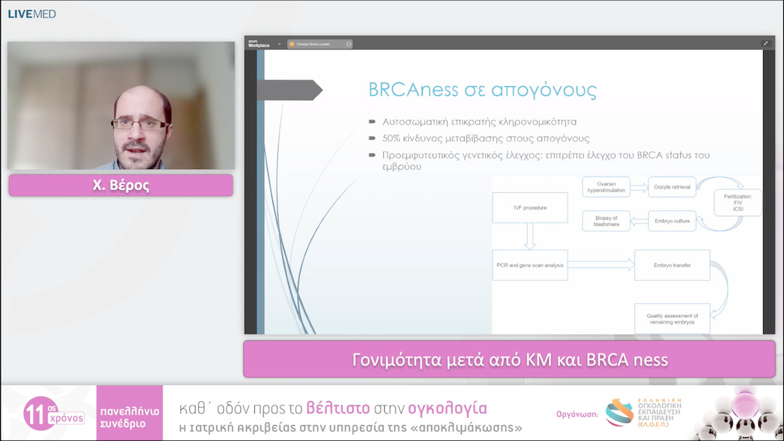Click the Fertilization: FIV ICSI box

point(738,203)
